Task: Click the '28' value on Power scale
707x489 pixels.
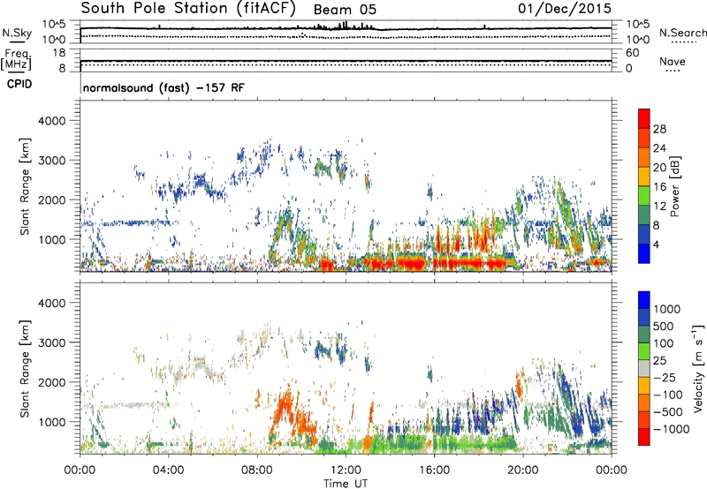Action: (659, 129)
